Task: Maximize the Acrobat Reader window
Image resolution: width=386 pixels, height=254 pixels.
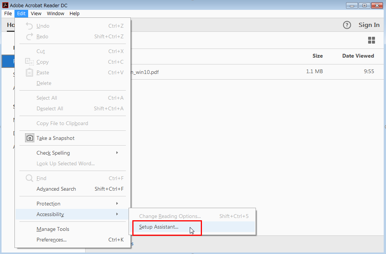Action: (364, 5)
